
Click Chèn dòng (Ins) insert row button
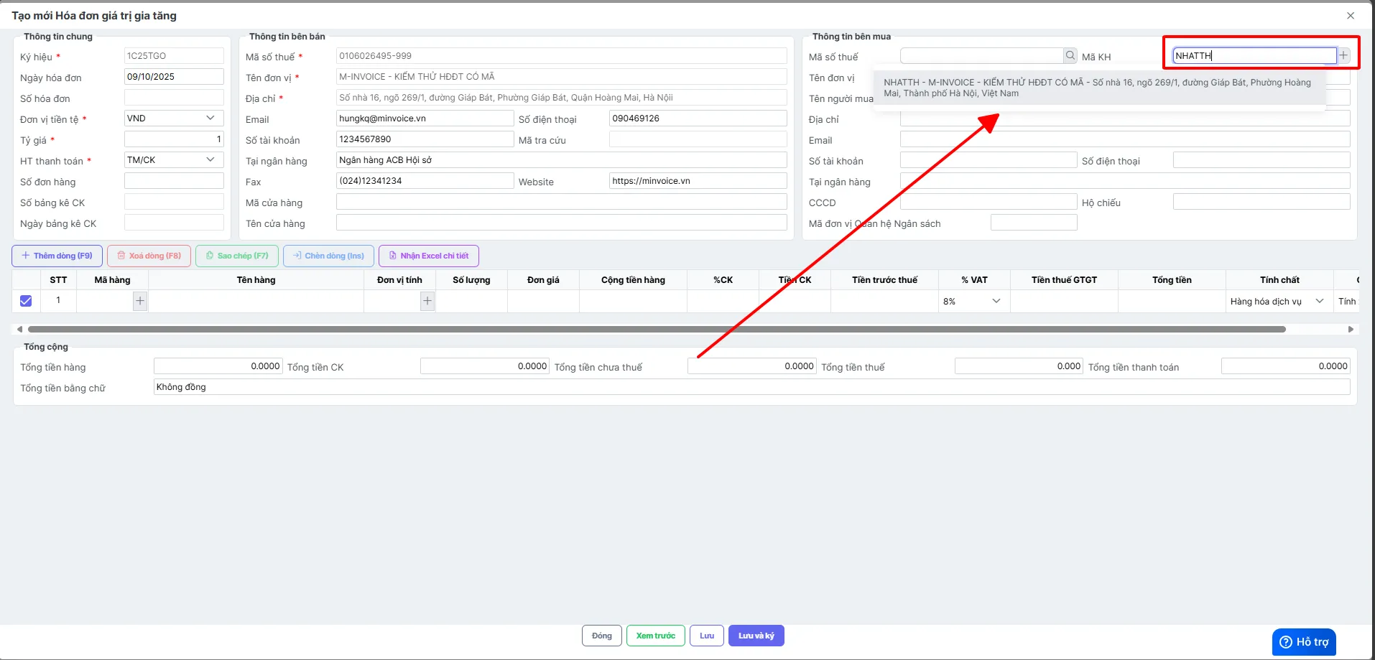[328, 256]
